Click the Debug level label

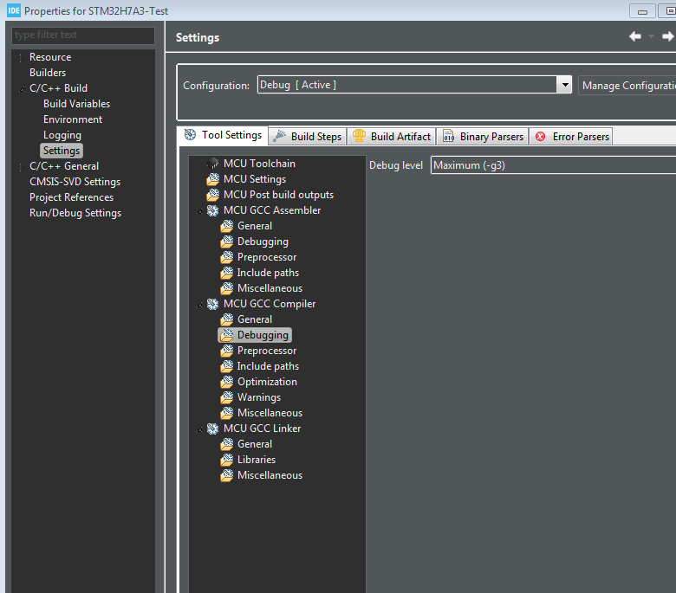(396, 165)
